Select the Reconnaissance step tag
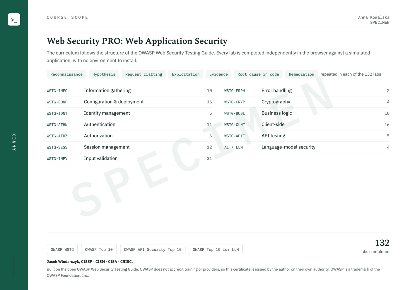This screenshot has width=410, height=290. pos(66,74)
